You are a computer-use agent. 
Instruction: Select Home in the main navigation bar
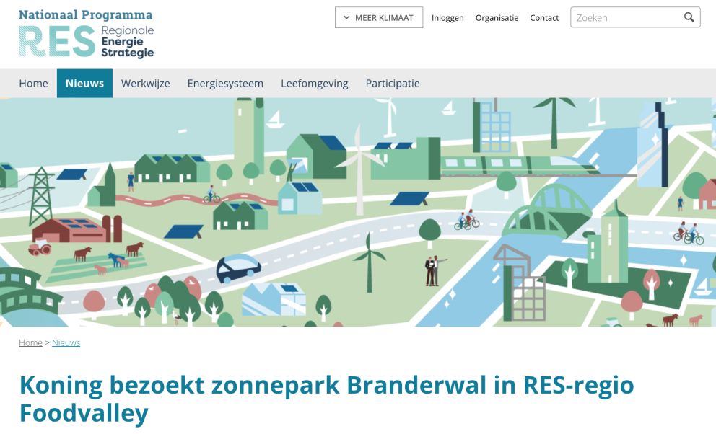point(33,84)
